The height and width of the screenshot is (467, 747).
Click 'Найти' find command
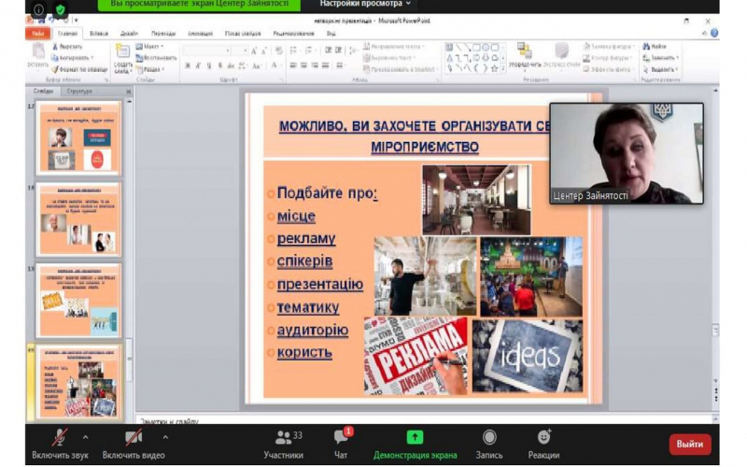pyautogui.click(x=655, y=47)
